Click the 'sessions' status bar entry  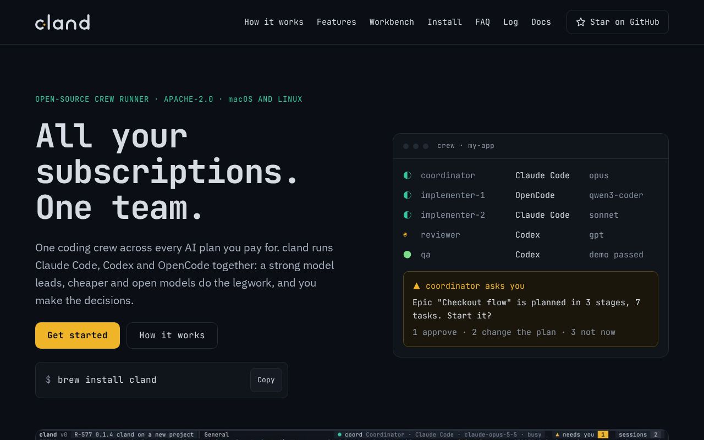(x=639, y=435)
